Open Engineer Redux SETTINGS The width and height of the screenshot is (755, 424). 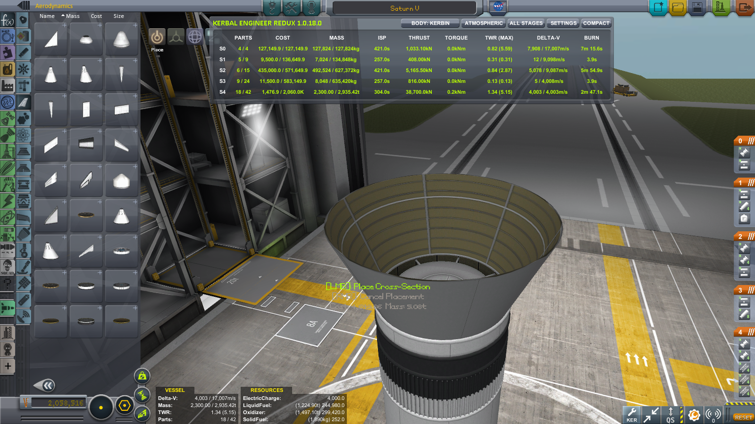(x=563, y=23)
